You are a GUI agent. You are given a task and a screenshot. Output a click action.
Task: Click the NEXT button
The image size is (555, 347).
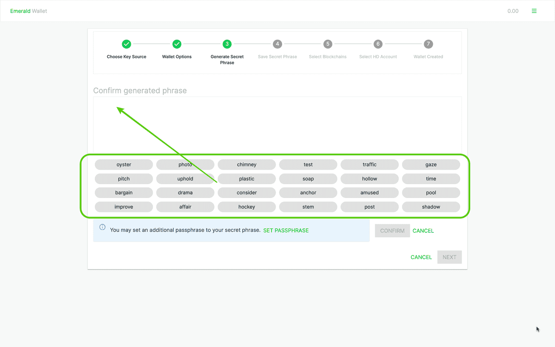[449, 257]
